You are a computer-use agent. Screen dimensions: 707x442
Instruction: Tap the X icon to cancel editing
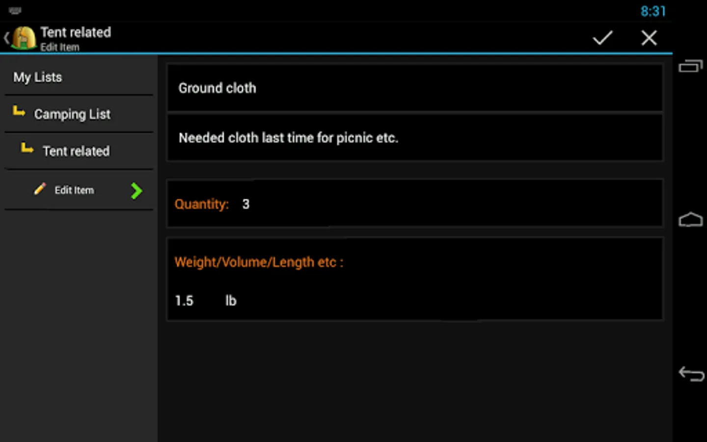click(649, 38)
